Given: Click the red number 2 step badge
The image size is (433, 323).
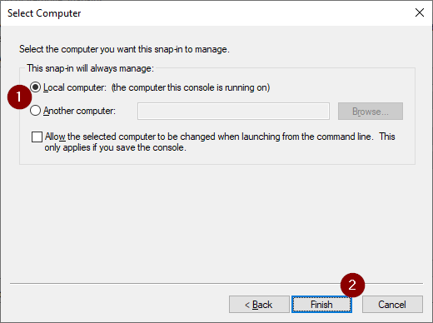Looking at the screenshot, I should click(x=352, y=285).
